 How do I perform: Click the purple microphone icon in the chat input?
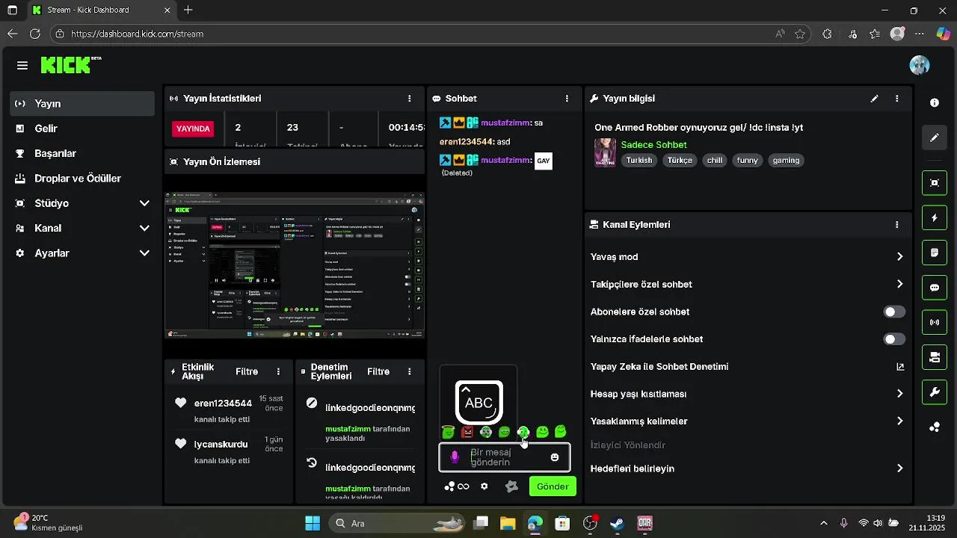click(x=455, y=457)
